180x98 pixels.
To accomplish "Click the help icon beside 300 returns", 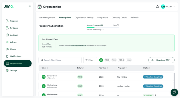I will pos(118,25).
